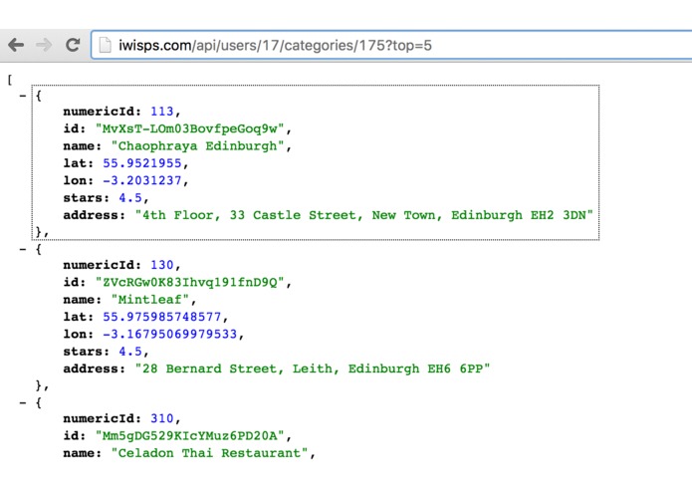
Task: Select the id string "Mm5gDG529KIcYMuz6PD20A"
Action: [x=190, y=436]
